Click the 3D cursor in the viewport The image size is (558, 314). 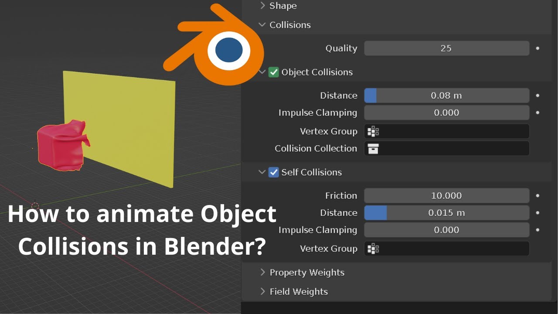click(x=35, y=205)
